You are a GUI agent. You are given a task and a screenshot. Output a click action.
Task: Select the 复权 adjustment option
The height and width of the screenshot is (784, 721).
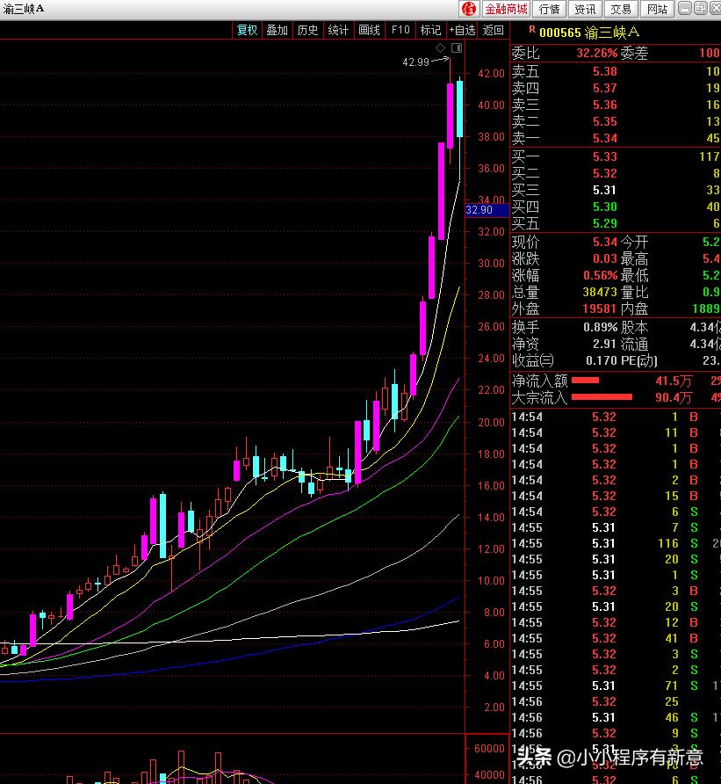point(248,30)
